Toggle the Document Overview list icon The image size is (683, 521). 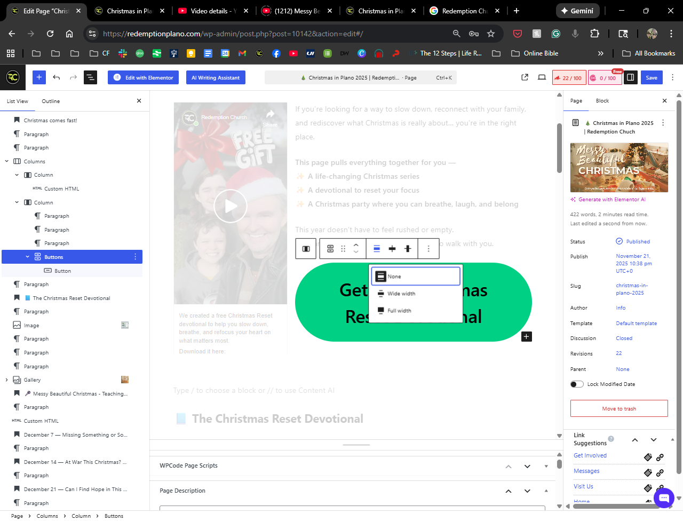coord(90,77)
